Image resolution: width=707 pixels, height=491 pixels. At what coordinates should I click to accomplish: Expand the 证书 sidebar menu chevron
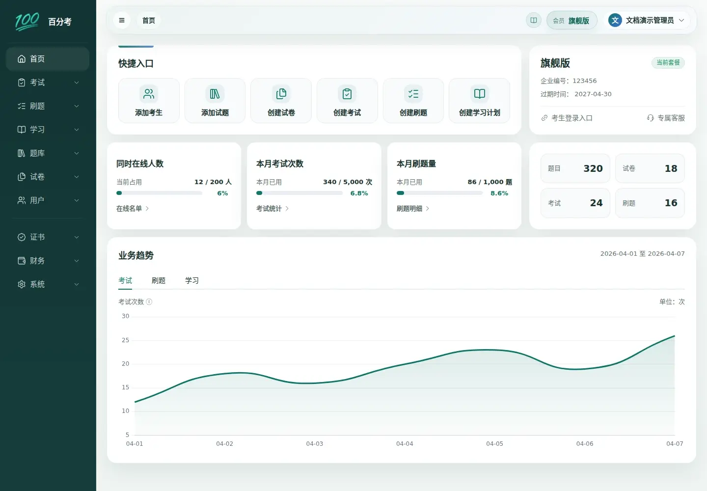(x=77, y=237)
